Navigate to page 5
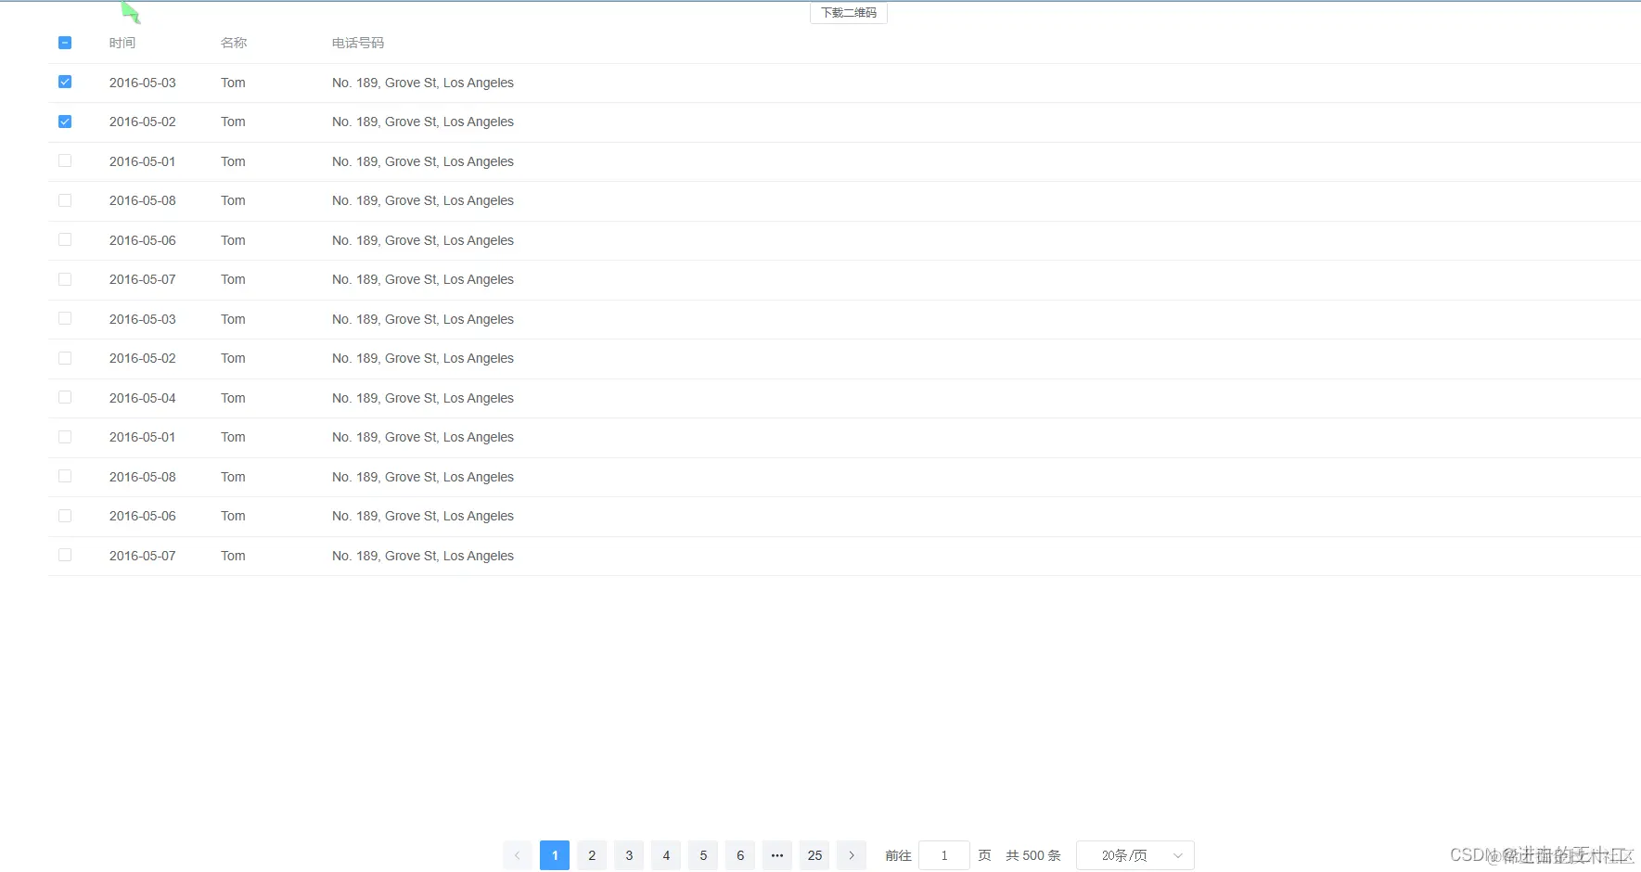This screenshot has width=1641, height=872. 703,855
